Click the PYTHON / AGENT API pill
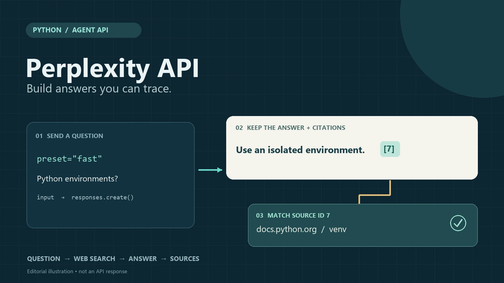The height and width of the screenshot is (283, 504). (x=83, y=30)
